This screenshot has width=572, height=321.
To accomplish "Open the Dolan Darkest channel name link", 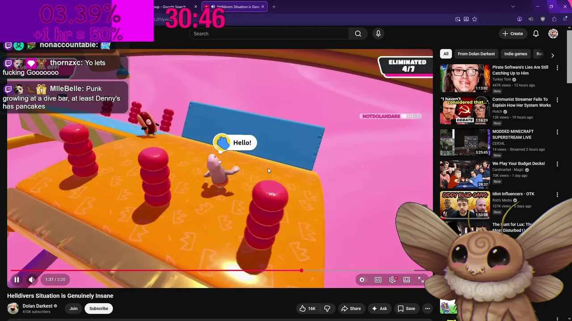I will tap(38, 306).
